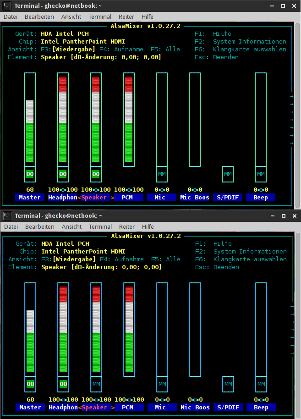Click Speaker volume bar in bottom window
301x419 pixels.
(x=96, y=330)
